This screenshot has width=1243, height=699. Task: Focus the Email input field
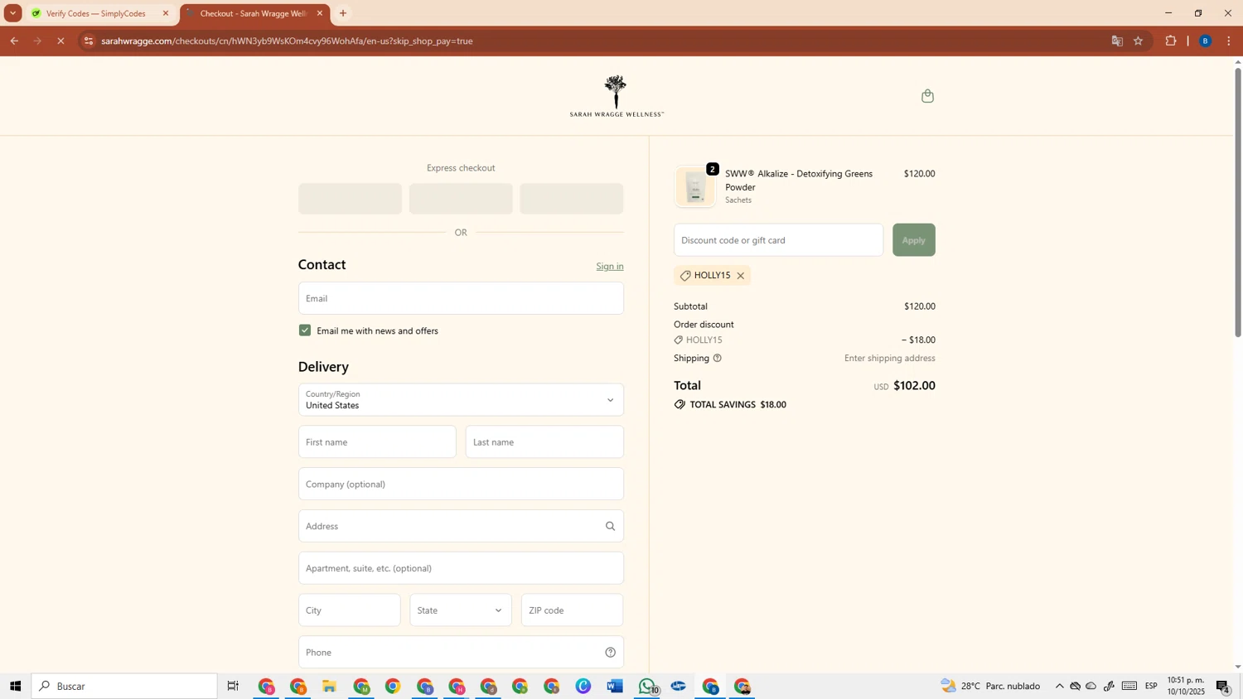(x=461, y=298)
